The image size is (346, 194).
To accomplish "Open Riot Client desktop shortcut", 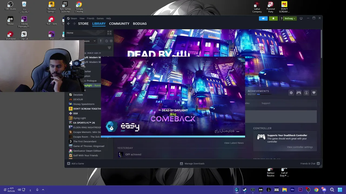I will click(x=51, y=21).
